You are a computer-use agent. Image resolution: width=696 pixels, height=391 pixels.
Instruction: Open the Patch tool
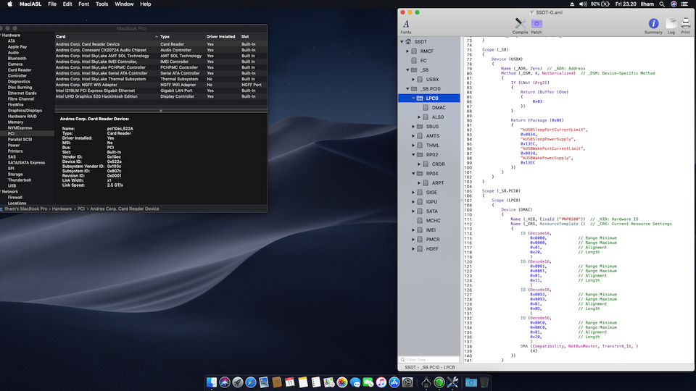[x=536, y=26]
